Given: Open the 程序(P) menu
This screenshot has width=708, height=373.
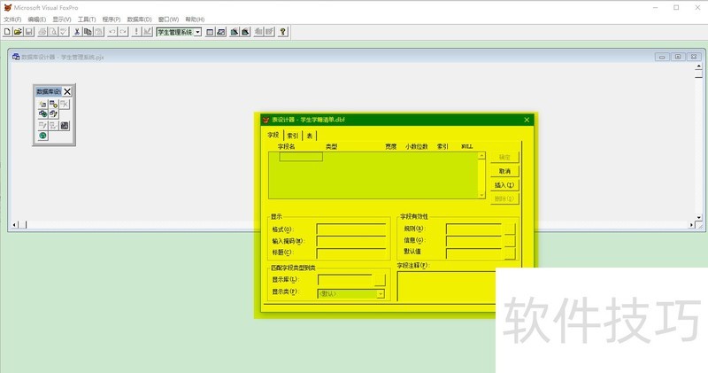Looking at the screenshot, I should pos(112,19).
